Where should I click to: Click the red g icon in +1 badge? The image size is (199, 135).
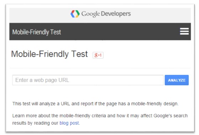click(96, 55)
